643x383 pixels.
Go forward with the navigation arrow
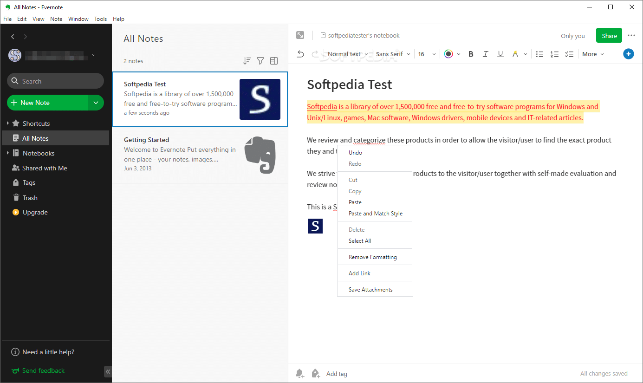click(26, 37)
